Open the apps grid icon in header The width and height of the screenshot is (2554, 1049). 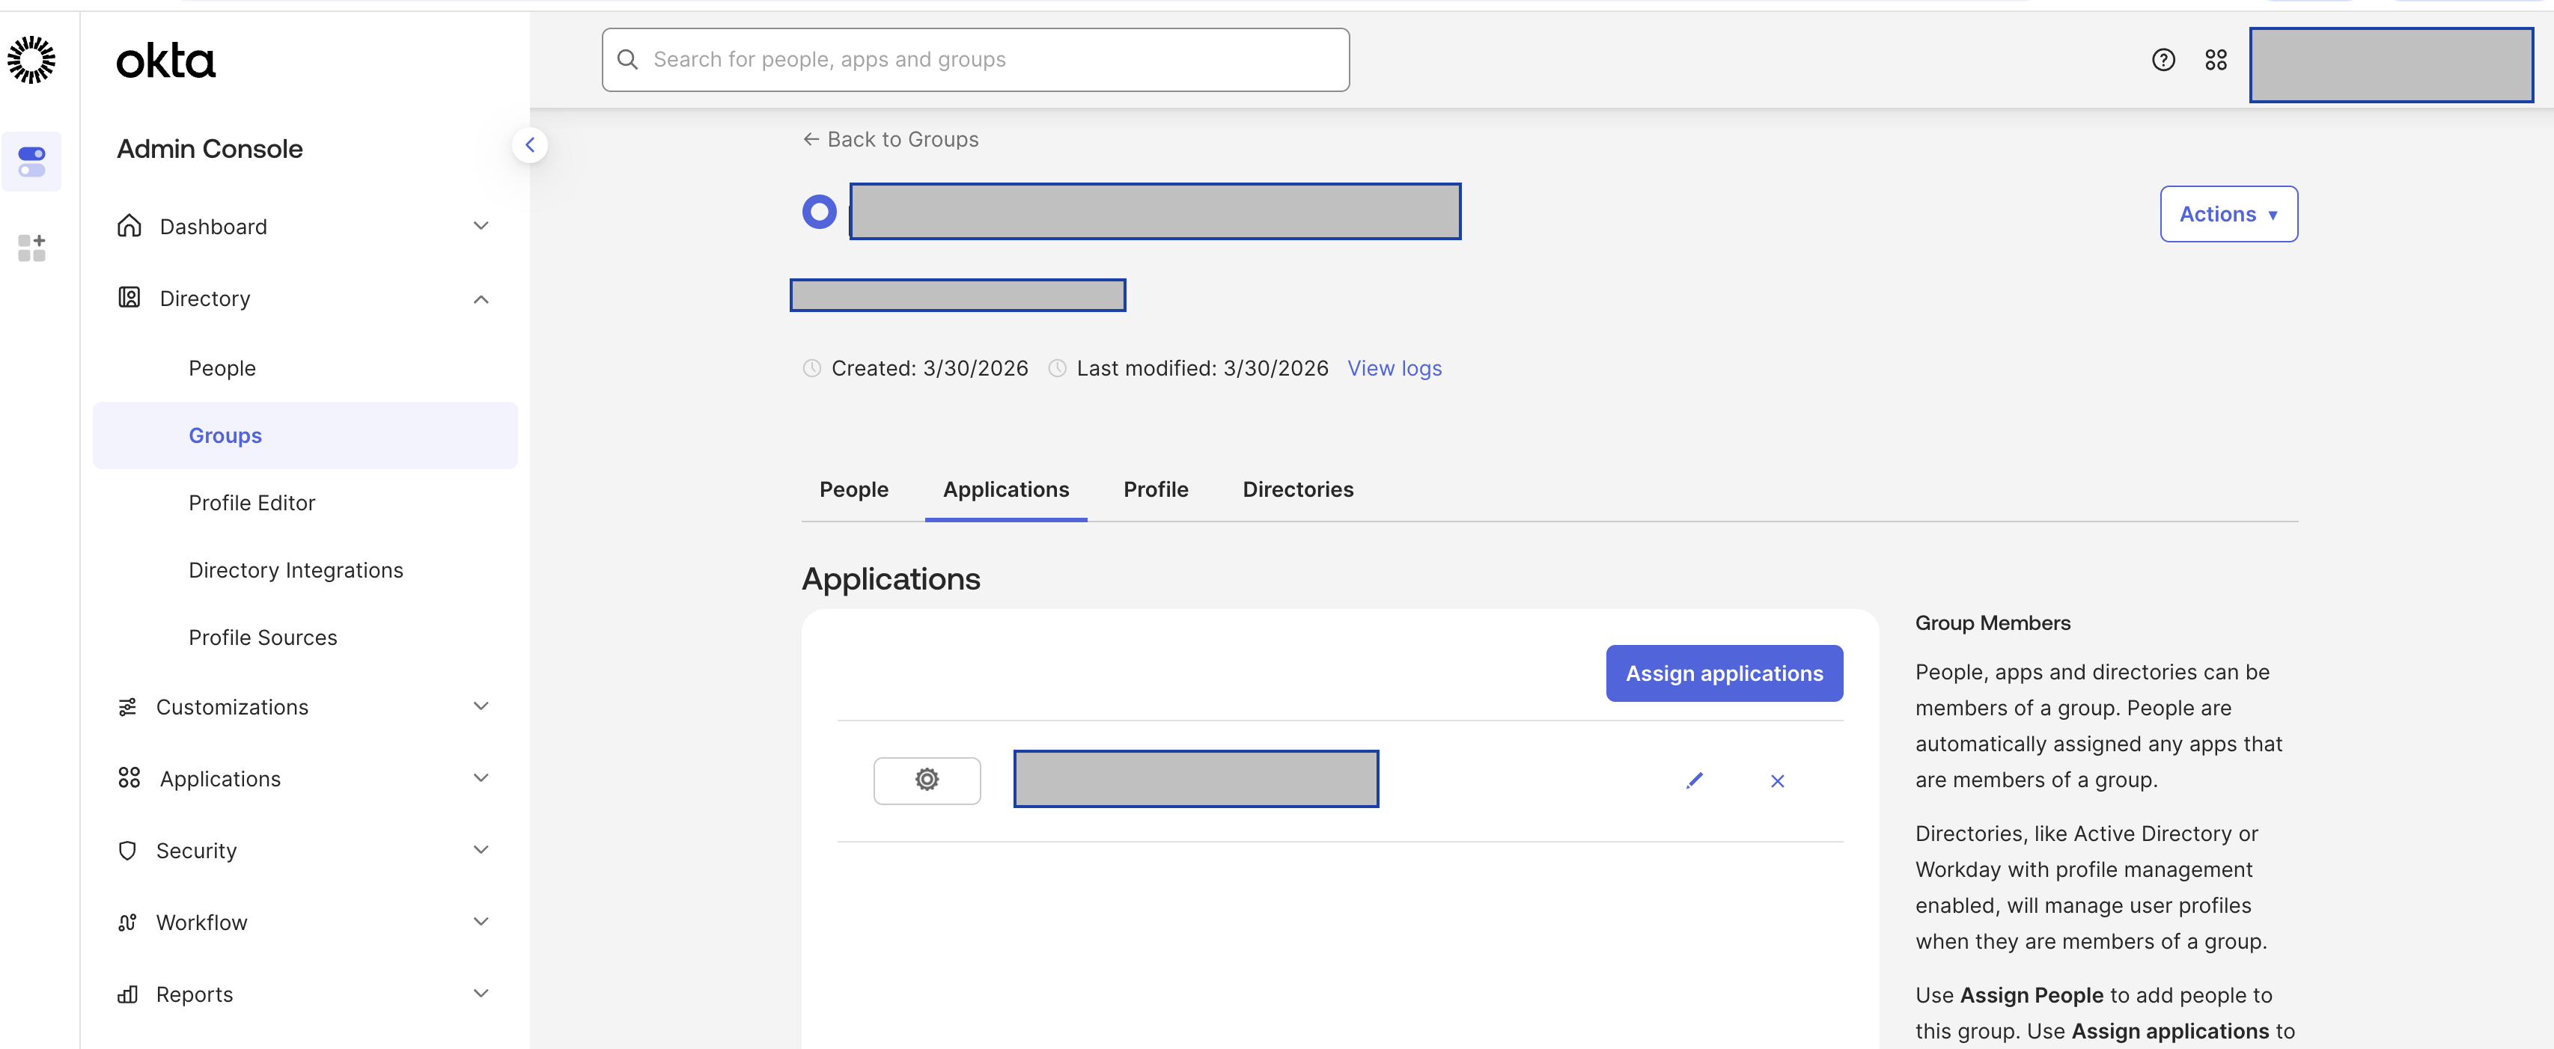pyautogui.click(x=2215, y=61)
